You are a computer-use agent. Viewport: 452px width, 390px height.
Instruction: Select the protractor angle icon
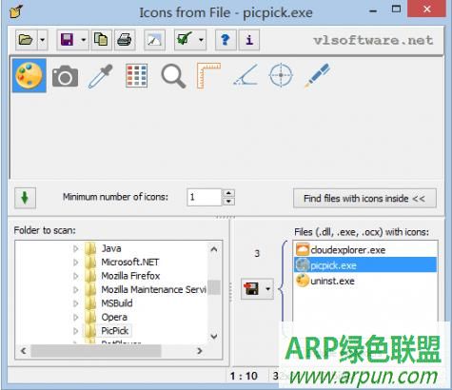point(245,75)
